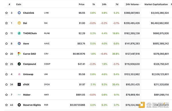This screenshot has width=172, height=111.
Task: Click the Dai coin logo
Action: pyautogui.click(x=19, y=23)
